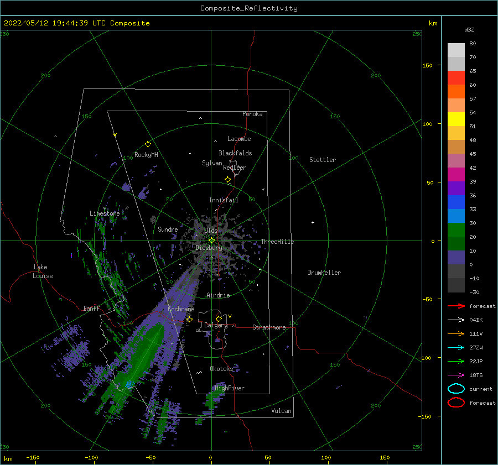Click the white 04DK arrow icon
The image size is (498, 465).
pyautogui.click(x=456, y=320)
